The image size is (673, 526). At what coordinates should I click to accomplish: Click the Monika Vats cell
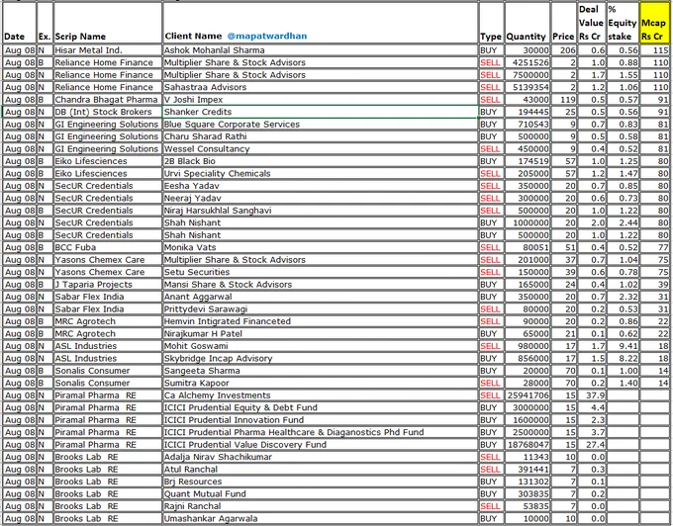[x=321, y=247]
